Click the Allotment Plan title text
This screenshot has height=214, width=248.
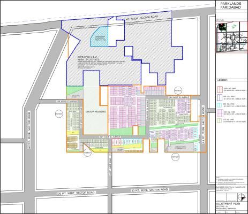pos(228,204)
